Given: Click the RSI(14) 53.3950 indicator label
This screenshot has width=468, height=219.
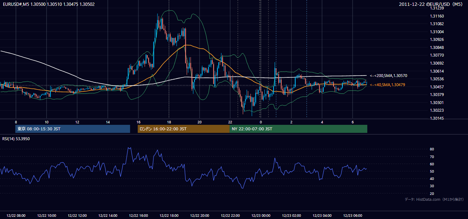Looking at the screenshot, I should click(x=16, y=139).
